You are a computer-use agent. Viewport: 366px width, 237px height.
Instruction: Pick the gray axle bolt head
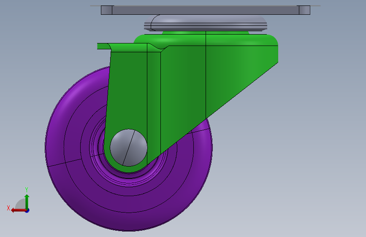click(129, 148)
